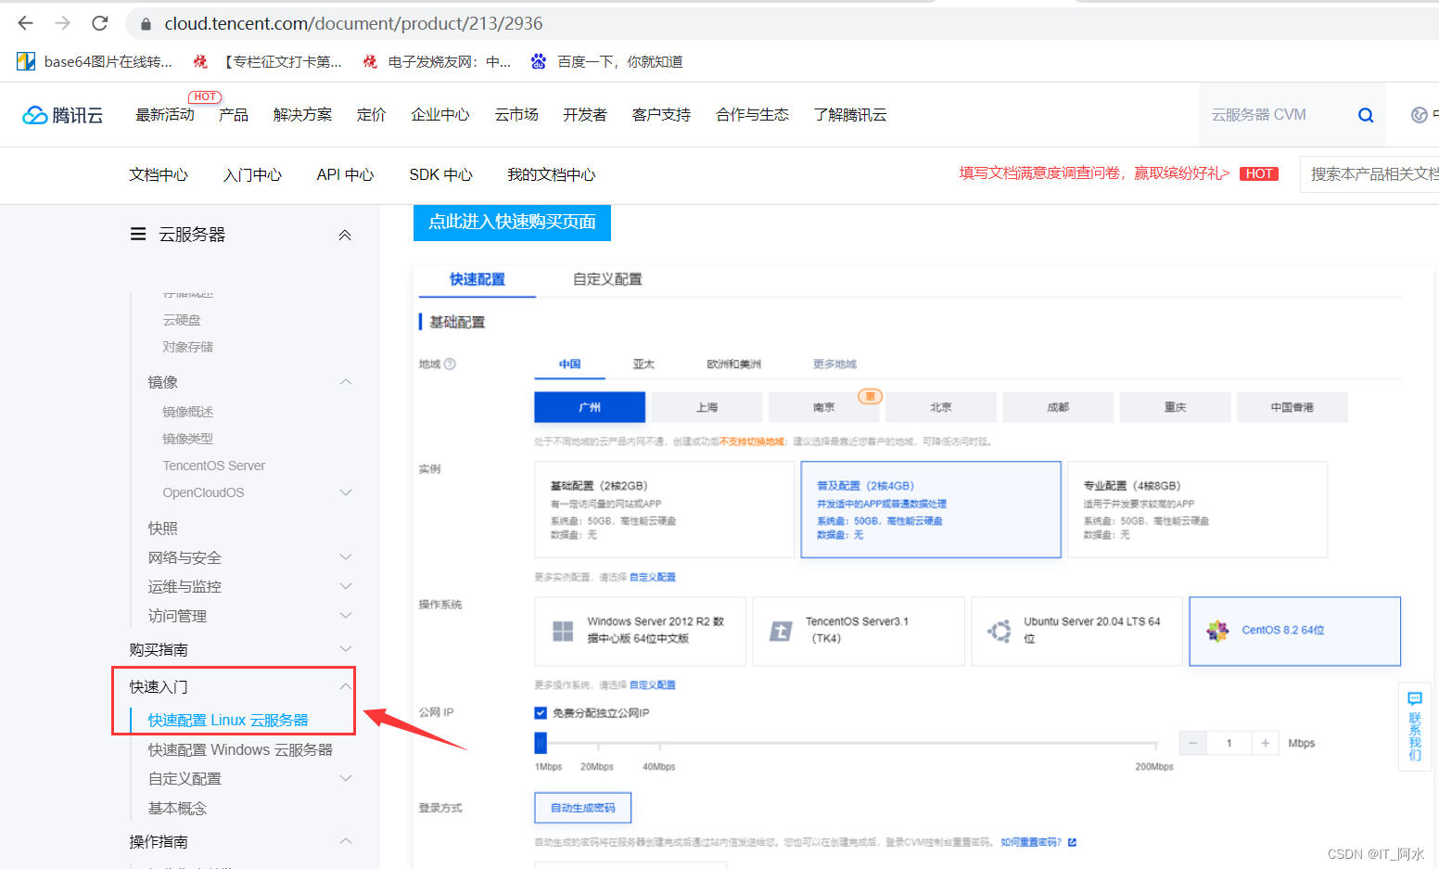
Task: Expand 运维与监控 sidebar group
Action: [x=346, y=586]
